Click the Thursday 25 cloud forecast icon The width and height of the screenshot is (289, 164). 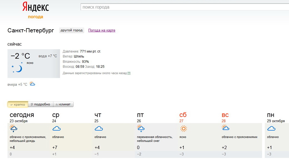[x=99, y=128]
